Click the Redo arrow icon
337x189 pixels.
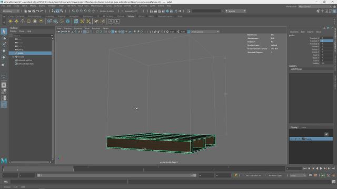click(42, 11)
